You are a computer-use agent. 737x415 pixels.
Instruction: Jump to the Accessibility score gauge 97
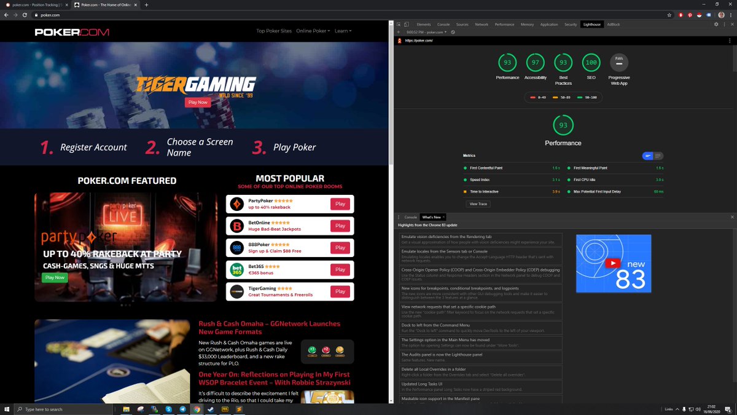pos(536,62)
